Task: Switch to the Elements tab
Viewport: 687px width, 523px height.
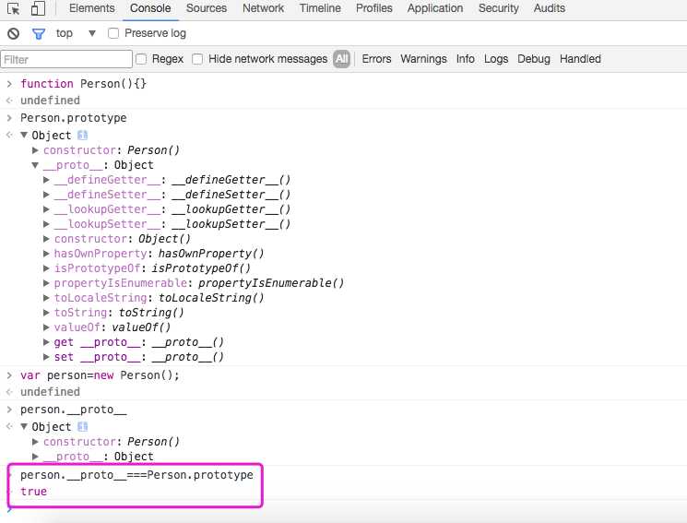Action: (91, 8)
